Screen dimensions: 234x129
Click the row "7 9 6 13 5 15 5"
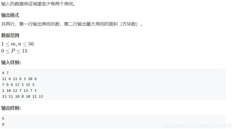pyautogui.click(x=18, y=85)
